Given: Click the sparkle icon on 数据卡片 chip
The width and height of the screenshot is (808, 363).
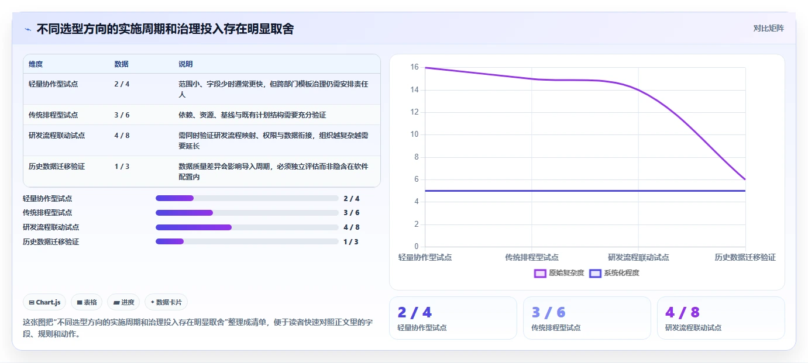Looking at the screenshot, I should [152, 302].
